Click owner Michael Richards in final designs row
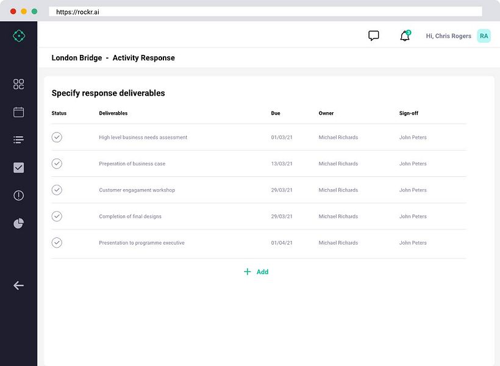 pos(338,217)
